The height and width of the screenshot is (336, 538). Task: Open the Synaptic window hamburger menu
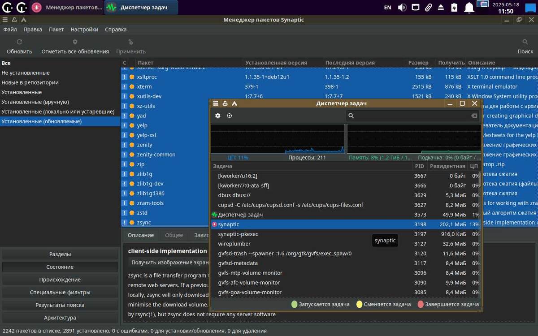click(x=5, y=20)
